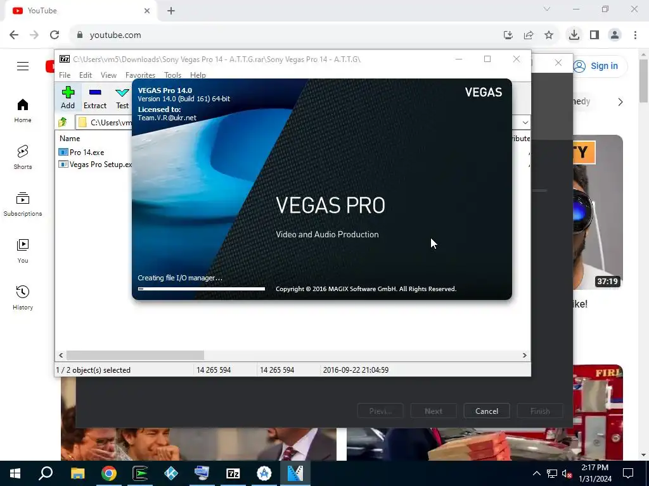Click the scroll left arrow in 7-Zip
The height and width of the screenshot is (486, 649).
(x=61, y=355)
